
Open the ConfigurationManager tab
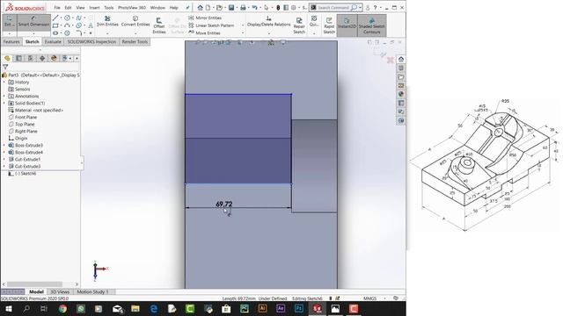(31, 58)
